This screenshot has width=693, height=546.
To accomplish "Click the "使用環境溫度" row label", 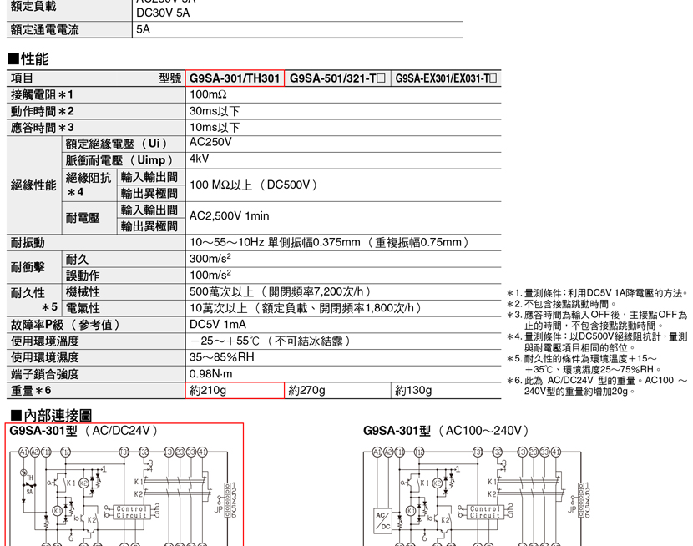I will 44,341.
